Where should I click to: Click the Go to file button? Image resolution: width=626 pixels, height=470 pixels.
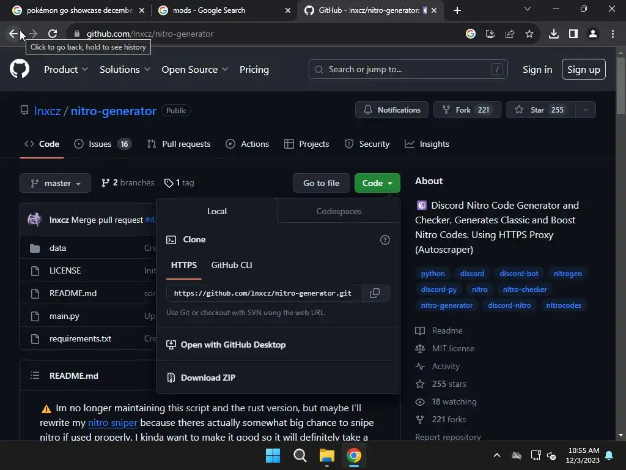321,183
